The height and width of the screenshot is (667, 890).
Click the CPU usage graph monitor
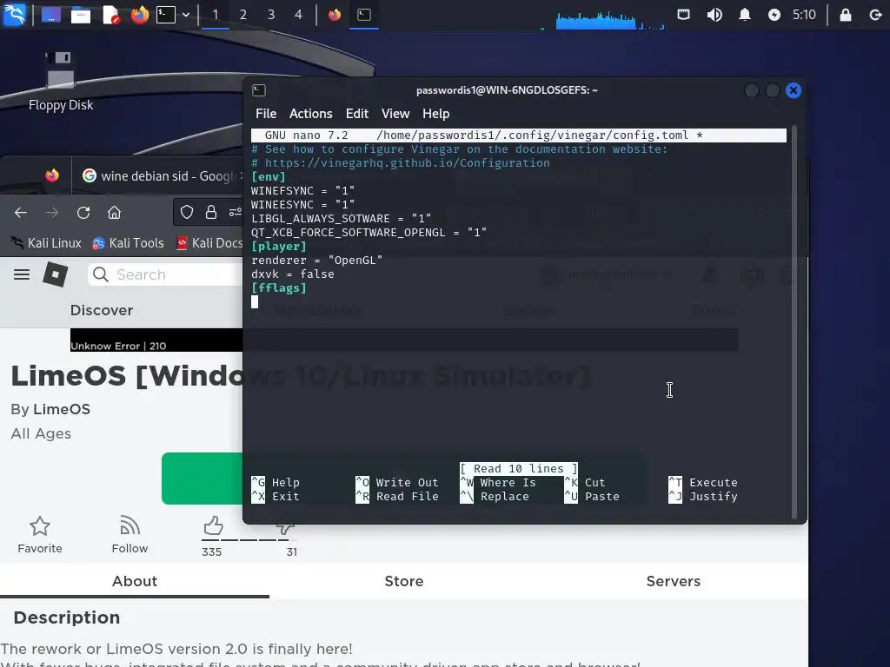[x=605, y=19]
